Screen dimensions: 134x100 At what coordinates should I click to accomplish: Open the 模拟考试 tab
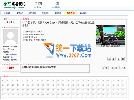tap(58, 13)
